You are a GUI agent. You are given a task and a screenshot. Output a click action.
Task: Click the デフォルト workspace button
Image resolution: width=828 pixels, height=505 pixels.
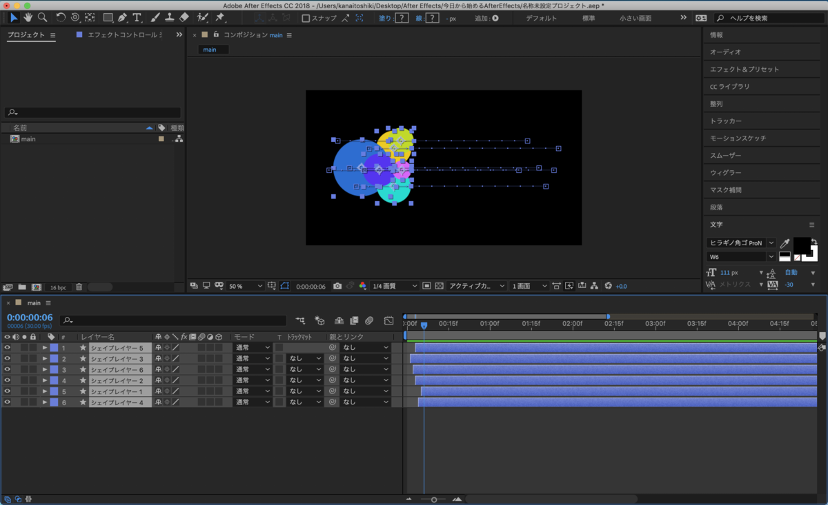tap(541, 18)
